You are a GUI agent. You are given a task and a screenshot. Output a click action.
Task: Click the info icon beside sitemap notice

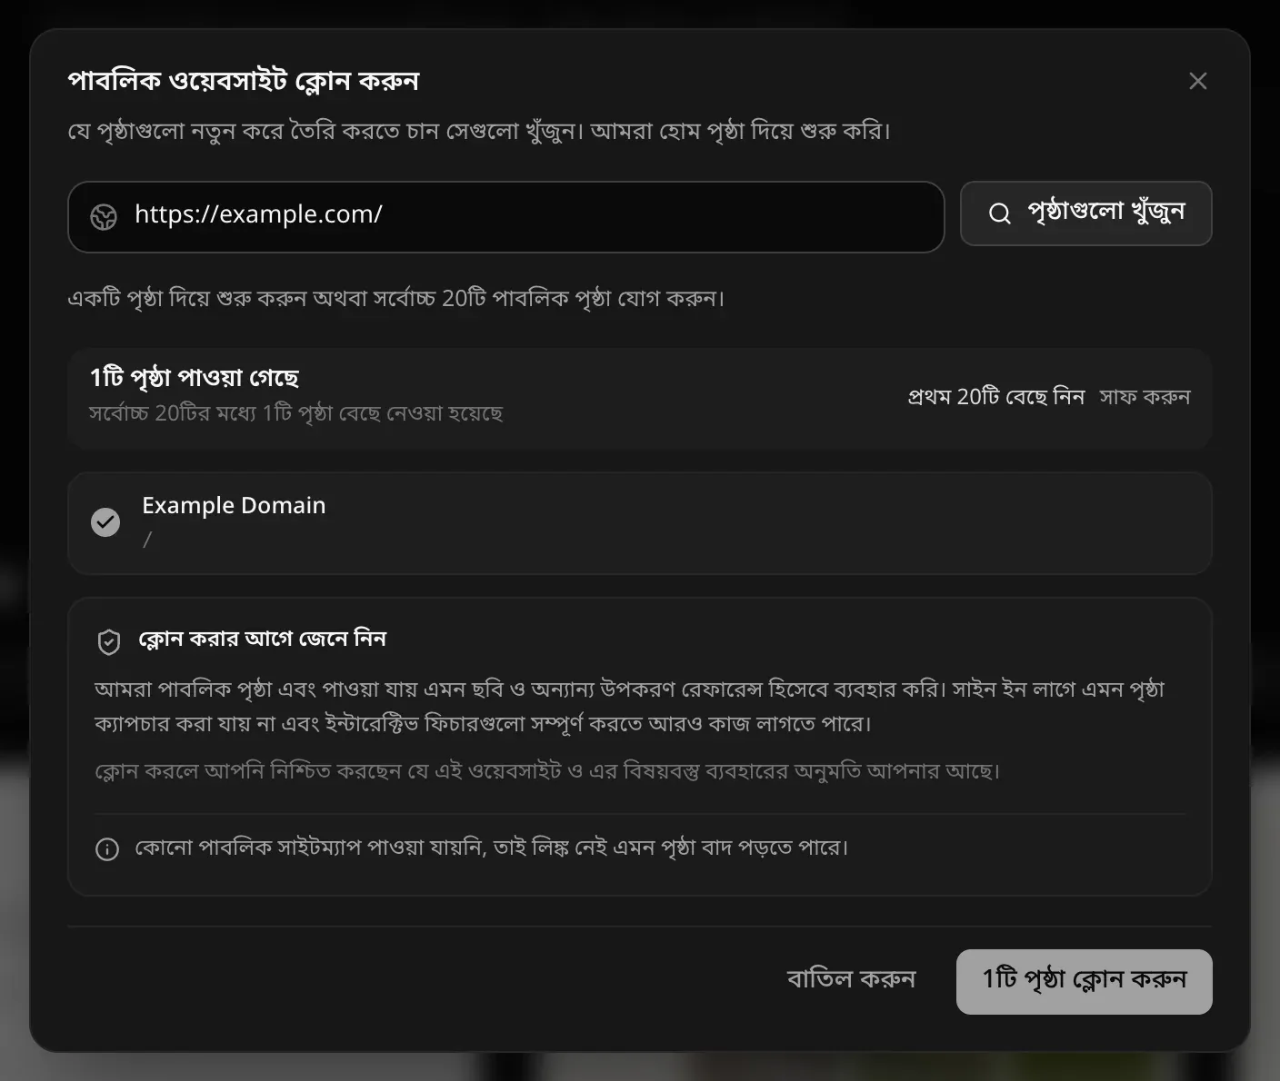tap(107, 849)
